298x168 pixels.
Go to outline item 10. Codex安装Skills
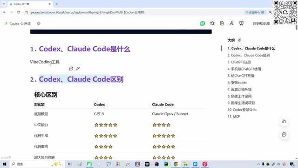click(242, 110)
